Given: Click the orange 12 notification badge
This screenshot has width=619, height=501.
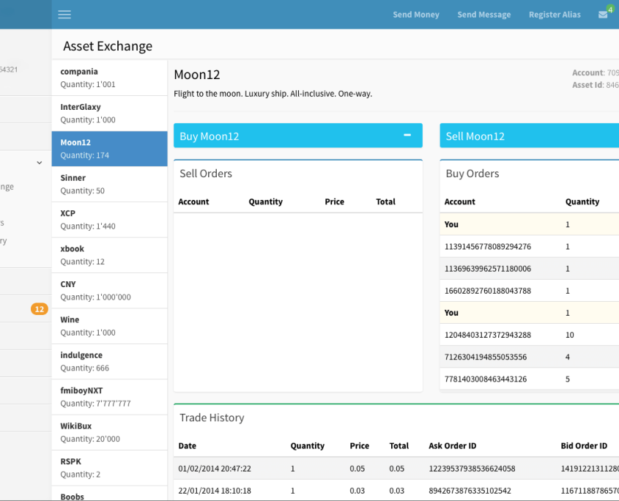Looking at the screenshot, I should point(39,309).
